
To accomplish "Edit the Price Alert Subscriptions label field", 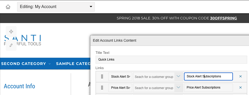I will (208, 87).
